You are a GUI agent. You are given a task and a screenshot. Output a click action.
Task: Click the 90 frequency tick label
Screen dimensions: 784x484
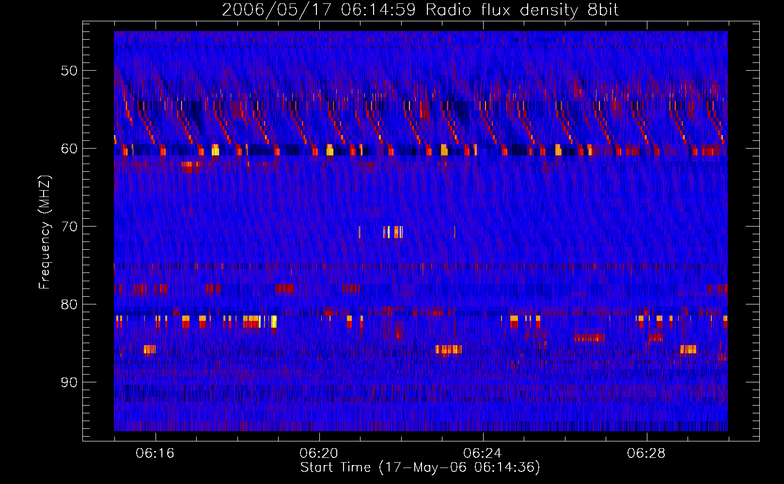pyautogui.click(x=69, y=382)
